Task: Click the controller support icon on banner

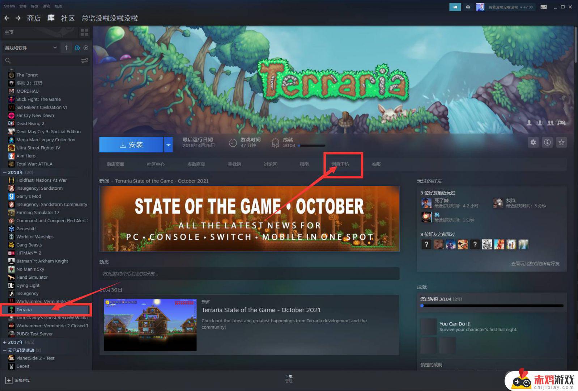Action: click(x=561, y=123)
